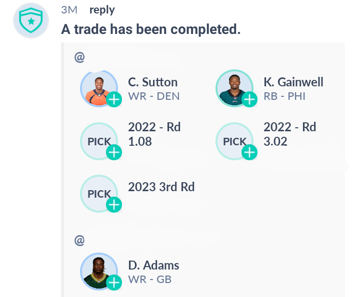This screenshot has height=297, width=360.
Task: Click the 2023 3rd Rd pick circle
Action: click(99, 194)
